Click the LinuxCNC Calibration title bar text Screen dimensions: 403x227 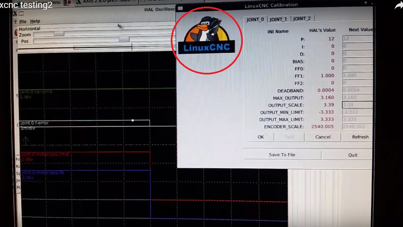click(271, 5)
